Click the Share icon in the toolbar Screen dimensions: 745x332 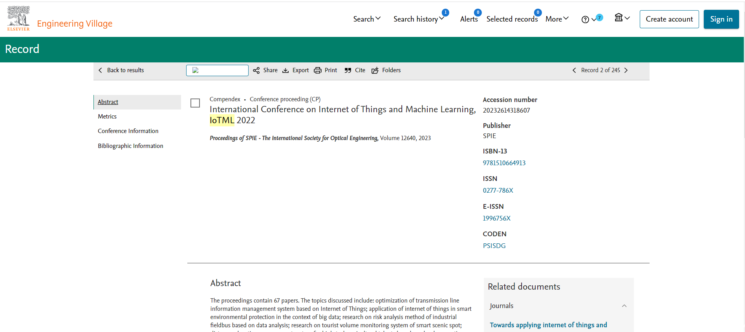(x=256, y=70)
